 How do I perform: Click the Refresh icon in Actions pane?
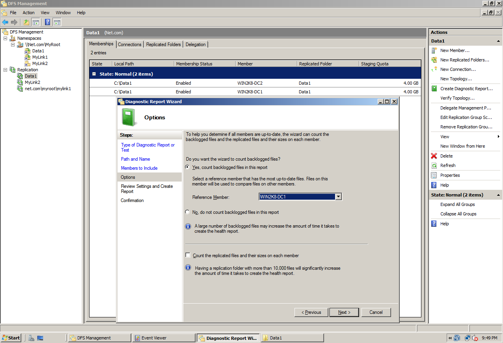tap(434, 165)
